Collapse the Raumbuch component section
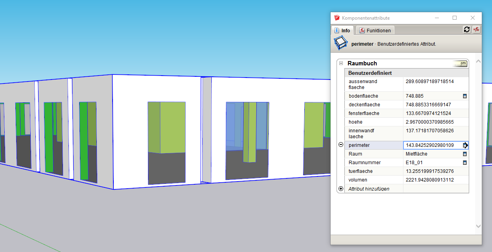 pyautogui.click(x=341, y=63)
